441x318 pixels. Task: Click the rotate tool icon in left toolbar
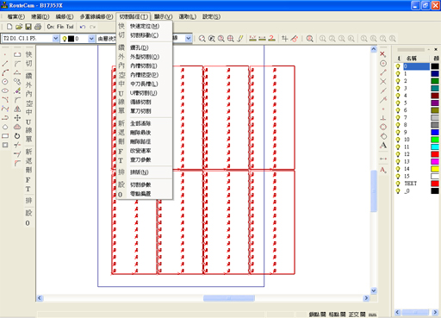coord(17,136)
